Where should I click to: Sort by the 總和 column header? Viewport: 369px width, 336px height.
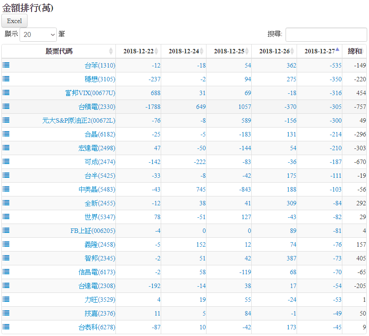click(x=354, y=51)
